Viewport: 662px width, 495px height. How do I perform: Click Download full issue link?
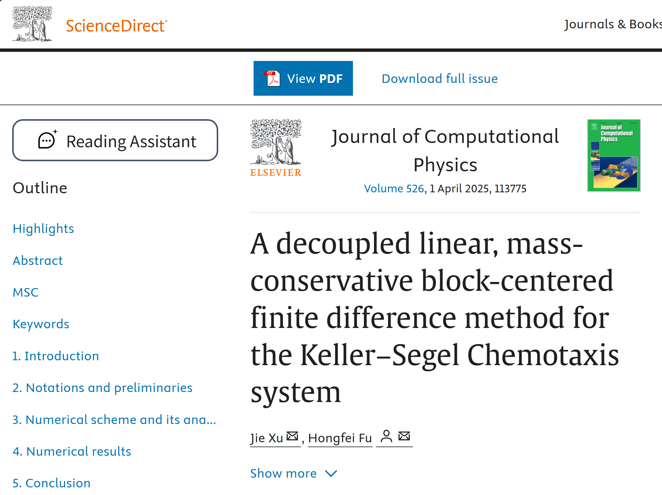440,79
